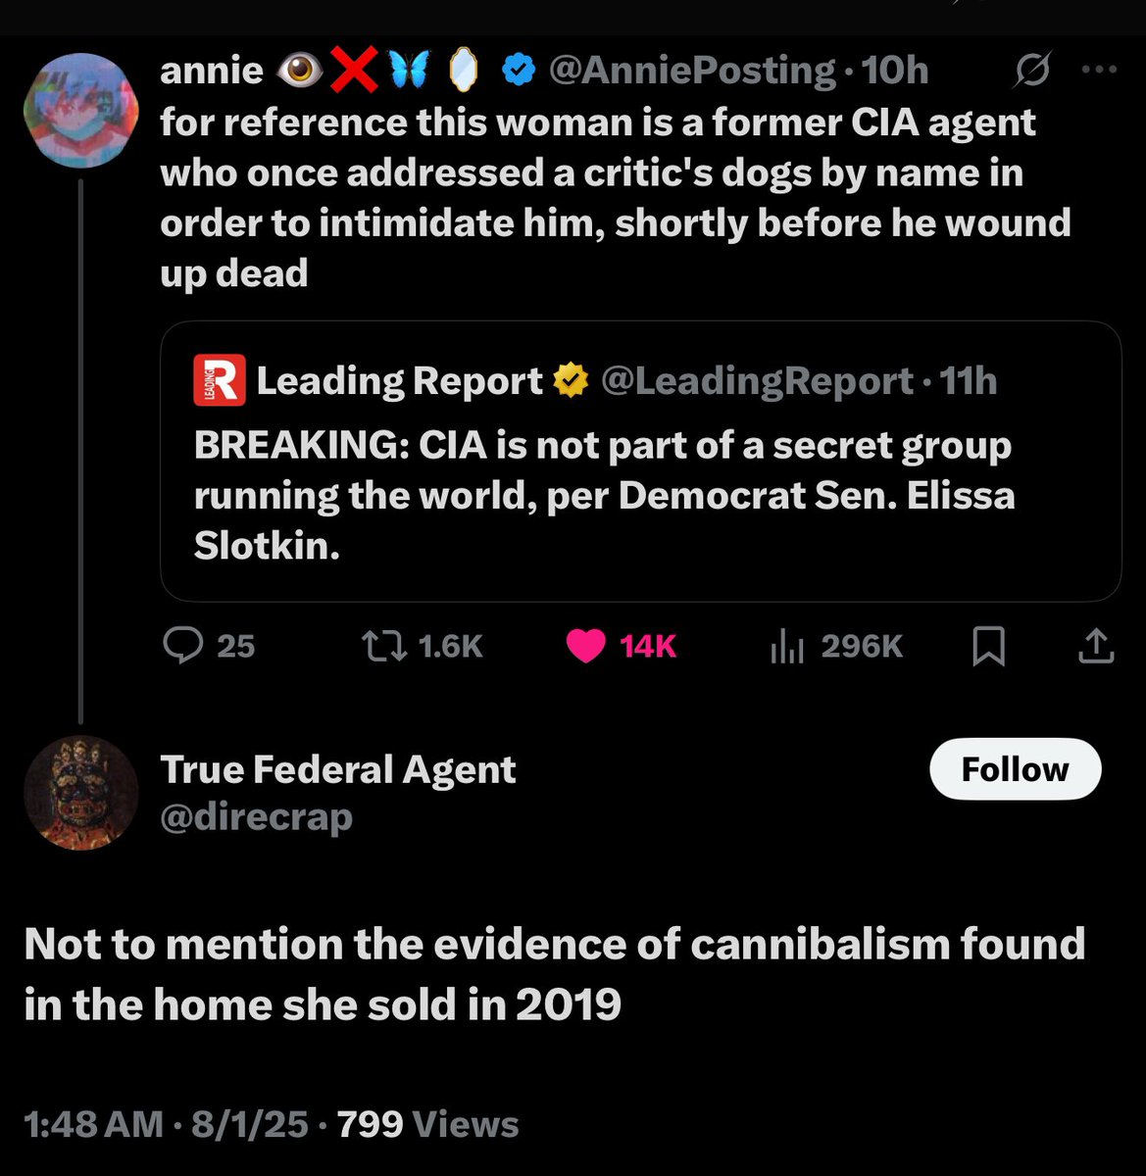Click annie's blue verified badge
The height and width of the screenshot is (1176, 1146).
pyautogui.click(x=519, y=70)
